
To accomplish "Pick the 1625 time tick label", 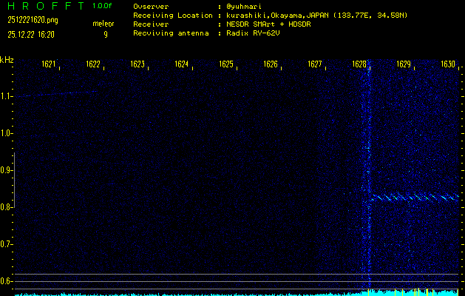I will click(226, 64).
